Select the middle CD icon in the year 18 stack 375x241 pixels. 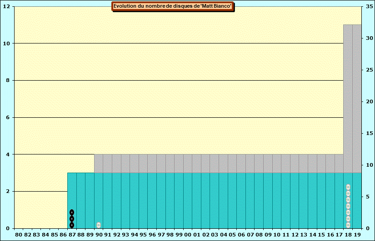348,206
